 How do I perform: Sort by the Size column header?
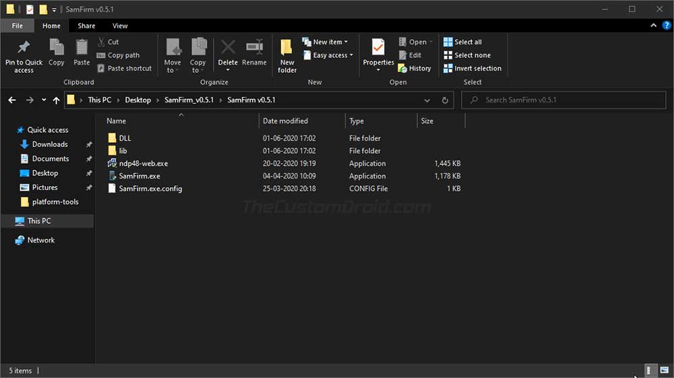(427, 121)
